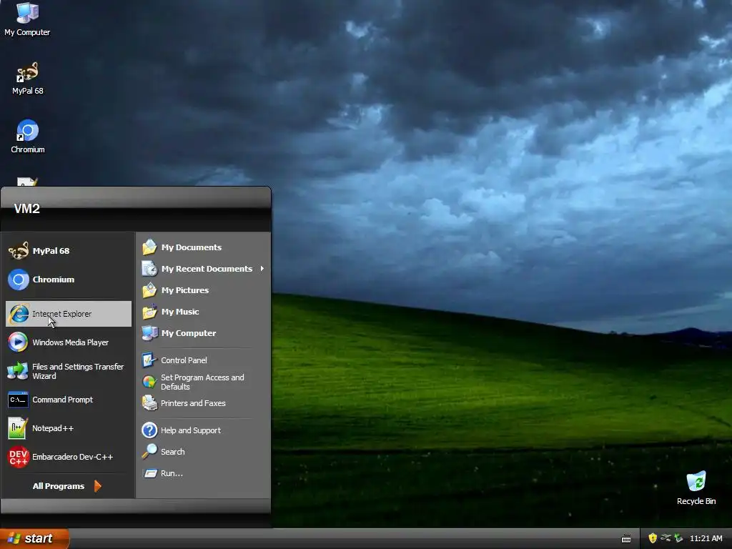Expand My Recent Documents submenu

[203, 269]
